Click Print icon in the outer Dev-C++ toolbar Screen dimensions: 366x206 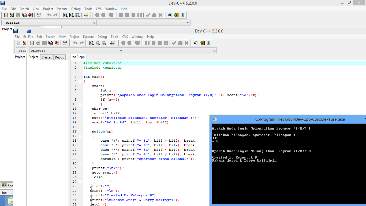pos(39,15)
